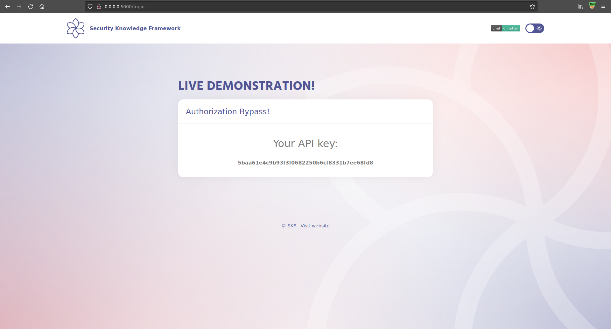Open the browser home page
Viewport: 611px width, 329px height.
click(x=42, y=6)
